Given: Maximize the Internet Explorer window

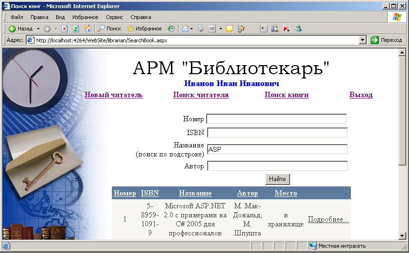Looking at the screenshot, I should click(394, 6).
